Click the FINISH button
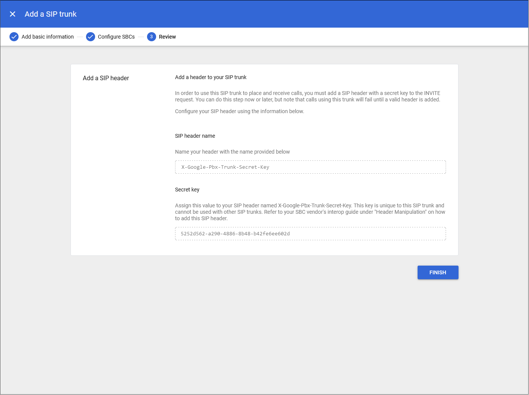The height and width of the screenshot is (395, 529). tap(438, 272)
